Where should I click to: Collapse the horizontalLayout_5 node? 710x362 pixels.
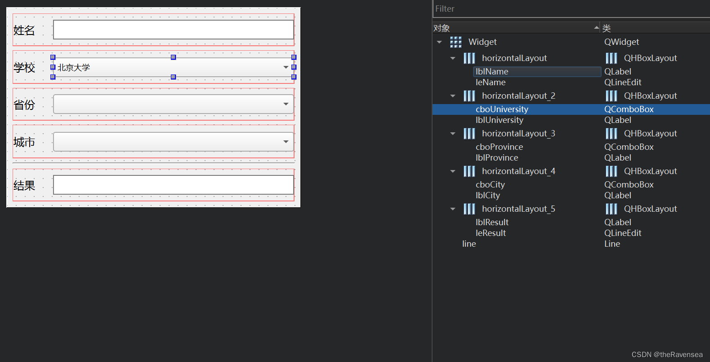tap(453, 209)
